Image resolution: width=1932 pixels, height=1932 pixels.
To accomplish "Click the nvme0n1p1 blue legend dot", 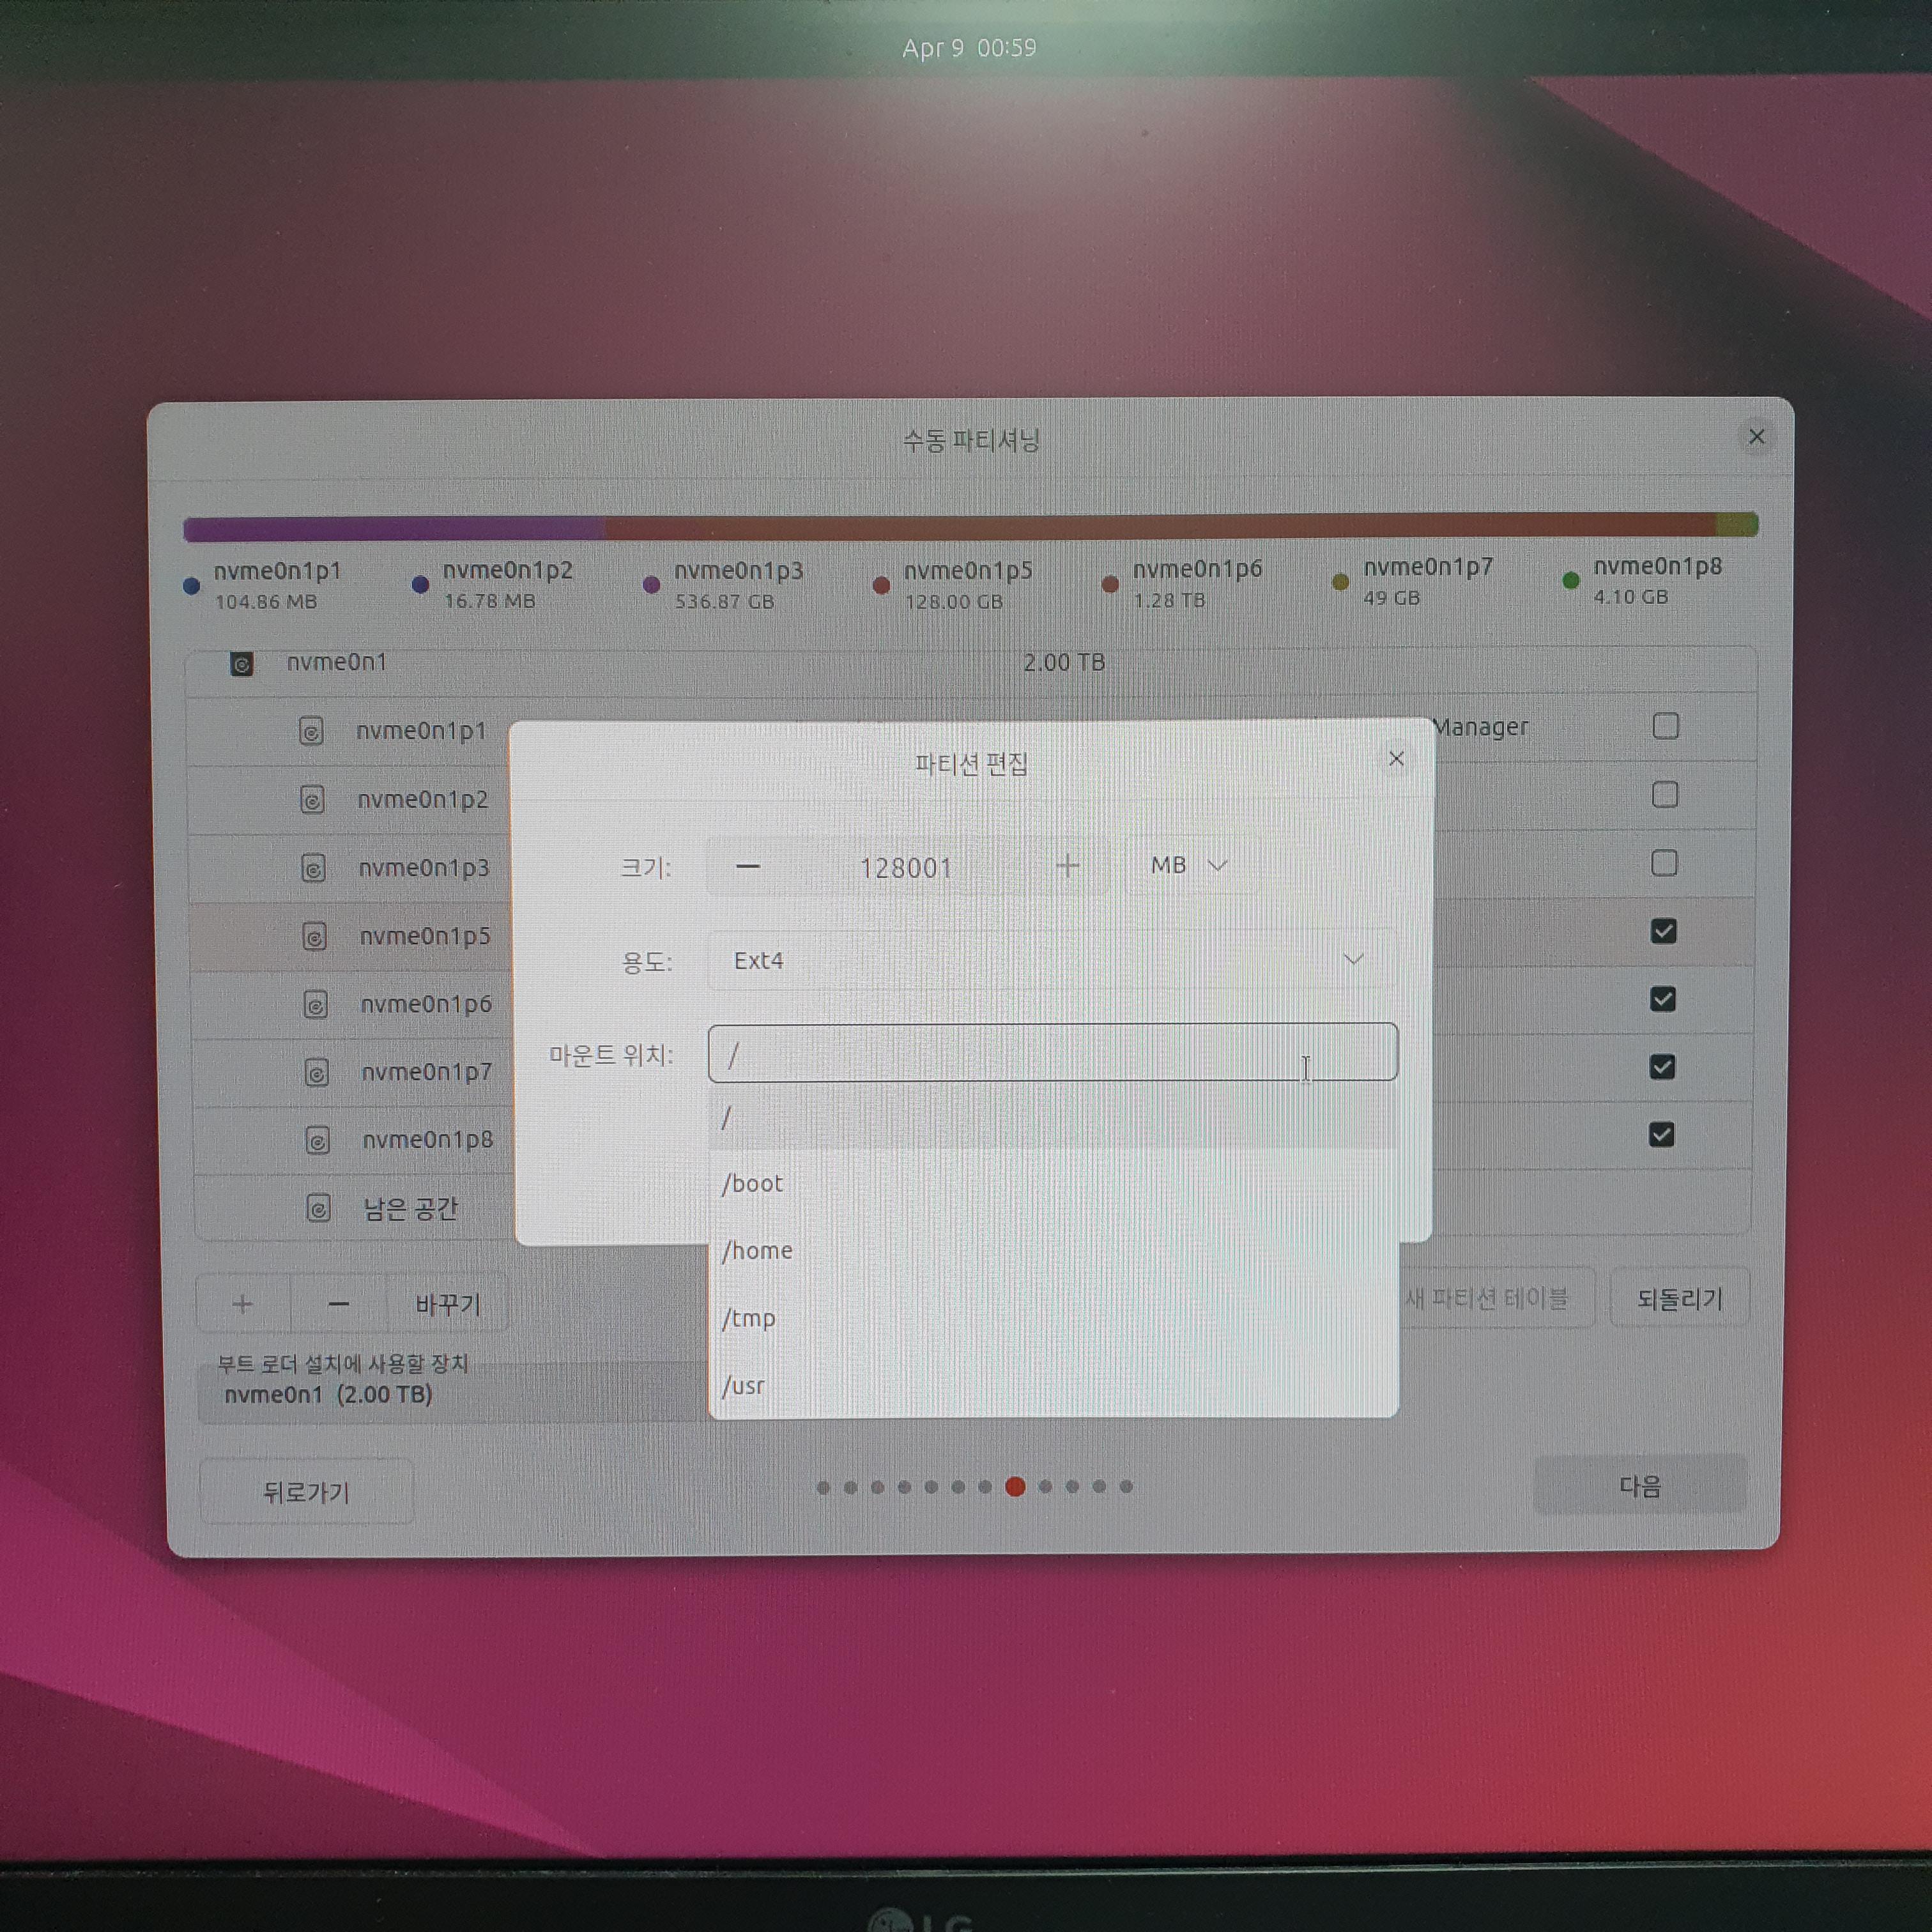I will [192, 587].
